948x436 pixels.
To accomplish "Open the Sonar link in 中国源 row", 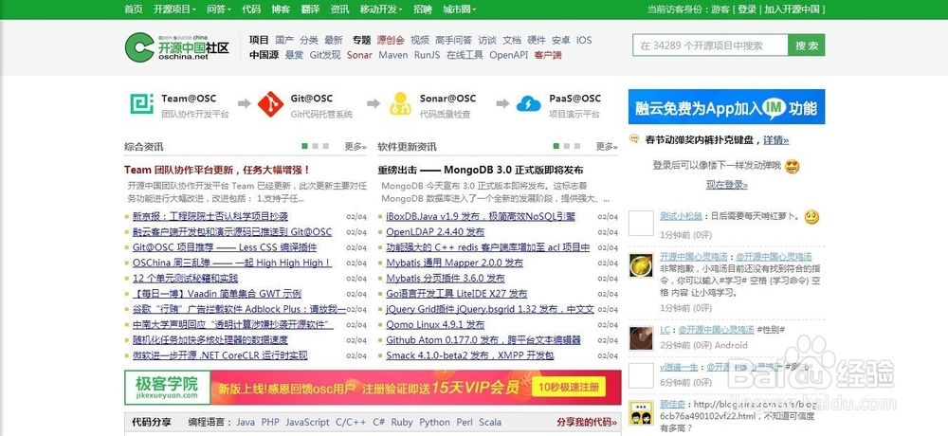I will [x=359, y=55].
